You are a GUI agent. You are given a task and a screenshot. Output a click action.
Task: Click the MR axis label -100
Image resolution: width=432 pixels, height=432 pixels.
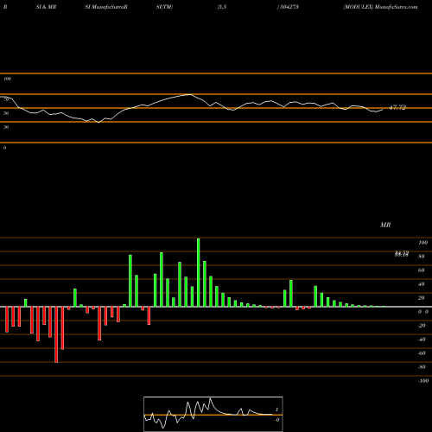coord(423,381)
